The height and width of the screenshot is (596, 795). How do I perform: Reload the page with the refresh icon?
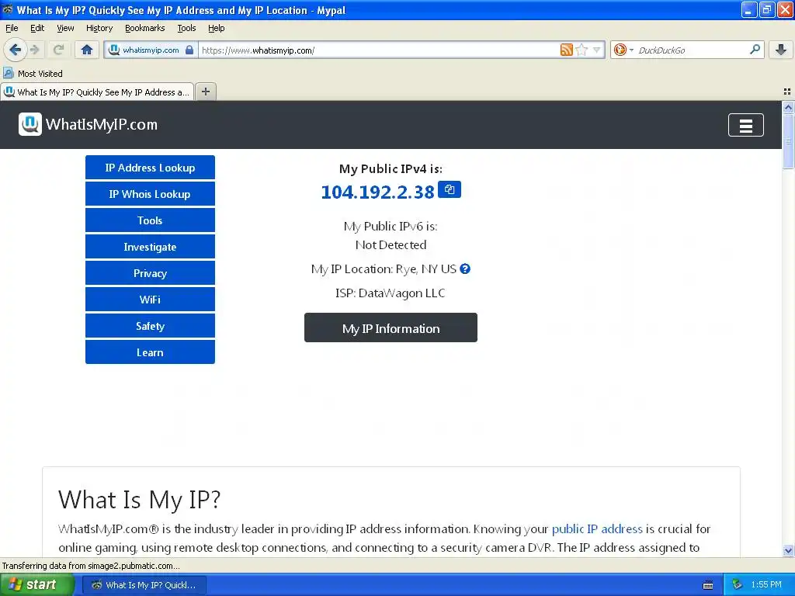coord(58,50)
